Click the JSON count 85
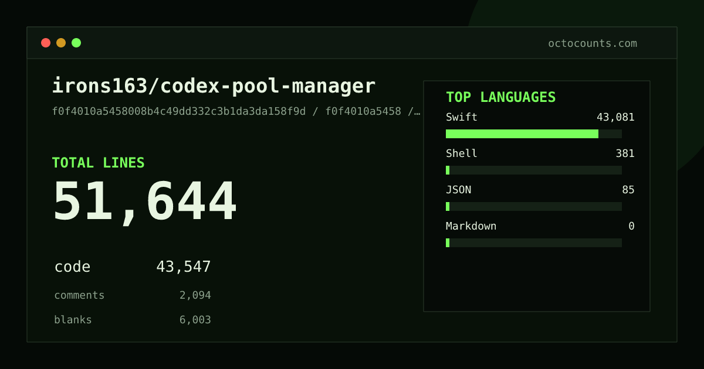The height and width of the screenshot is (369, 704). [x=628, y=190]
